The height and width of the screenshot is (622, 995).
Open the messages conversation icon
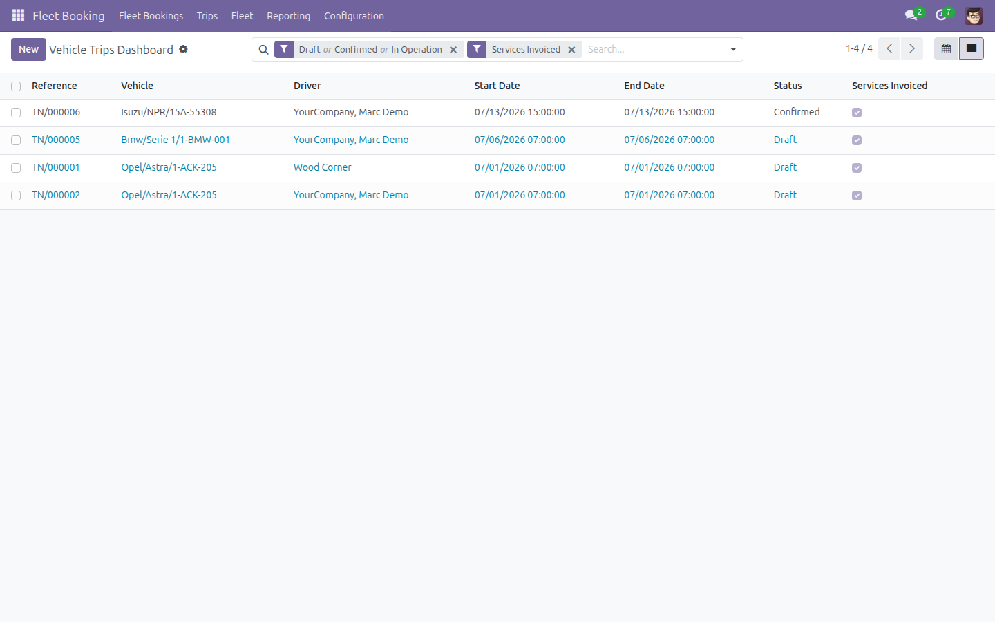911,15
